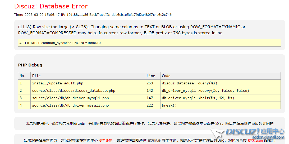This screenshot has height=144, width=289.
Task: Click the DISCUZ! 应用中心 watermark logo
Action: coord(255,131)
